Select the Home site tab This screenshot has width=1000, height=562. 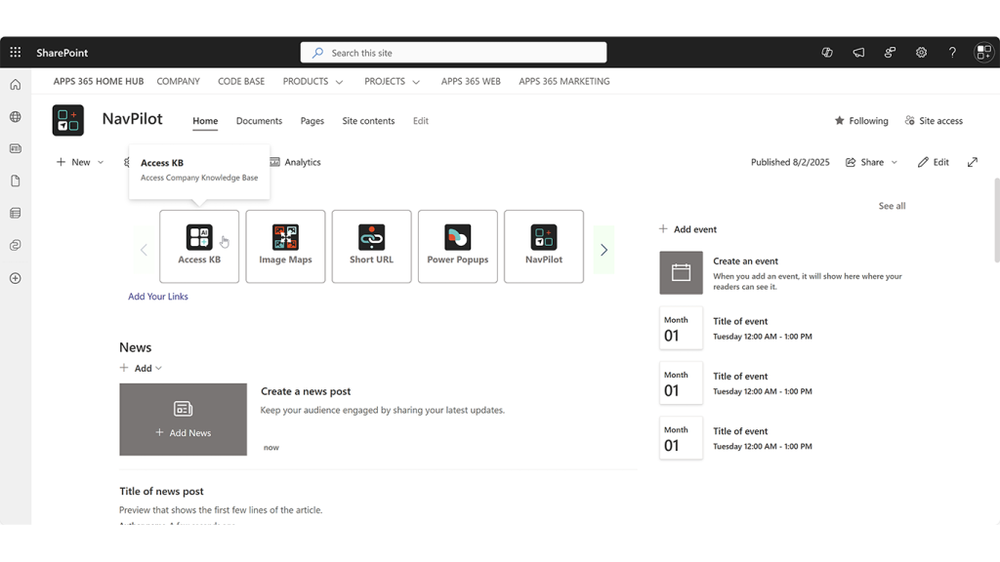(x=205, y=121)
